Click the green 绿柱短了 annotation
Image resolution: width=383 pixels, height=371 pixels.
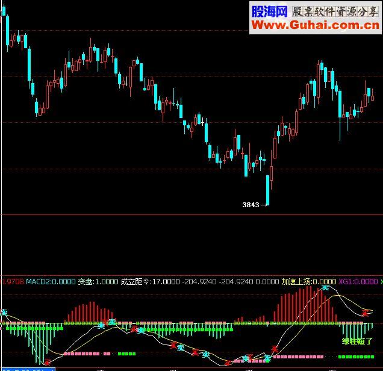(x=357, y=341)
